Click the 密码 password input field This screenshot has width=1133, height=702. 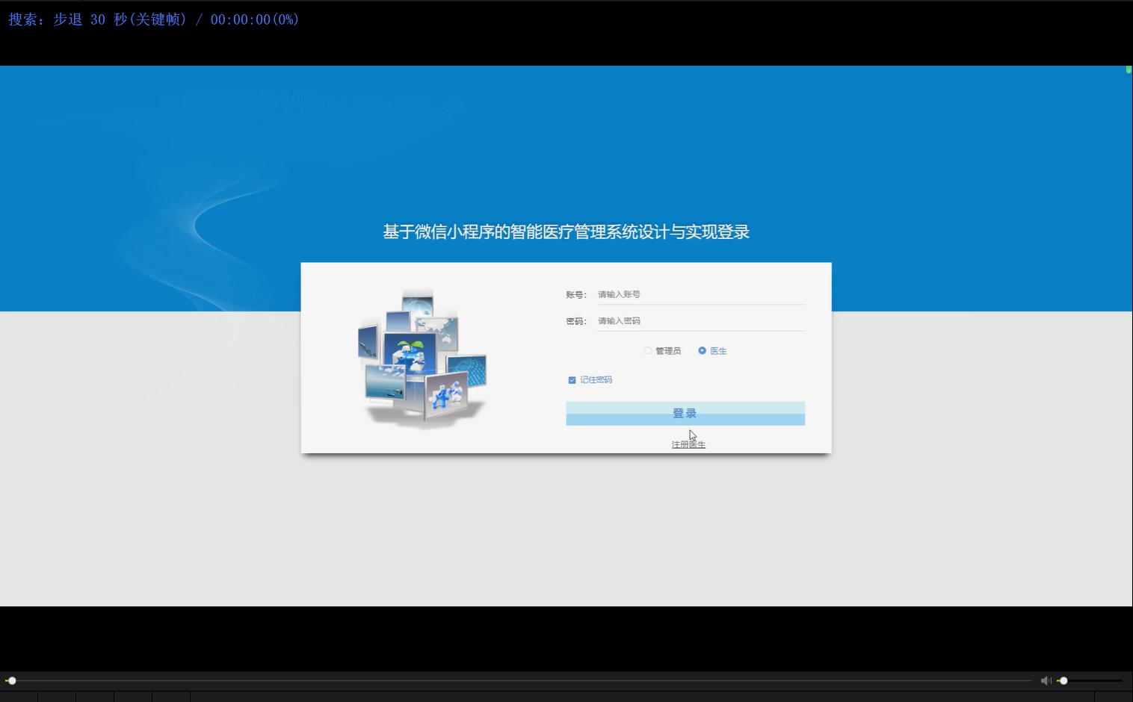tap(700, 321)
